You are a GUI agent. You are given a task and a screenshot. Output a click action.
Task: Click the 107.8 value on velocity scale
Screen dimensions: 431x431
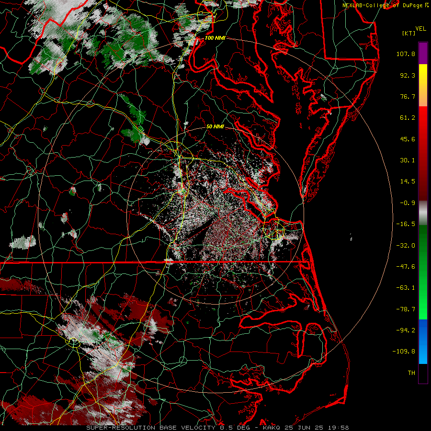(x=406, y=54)
